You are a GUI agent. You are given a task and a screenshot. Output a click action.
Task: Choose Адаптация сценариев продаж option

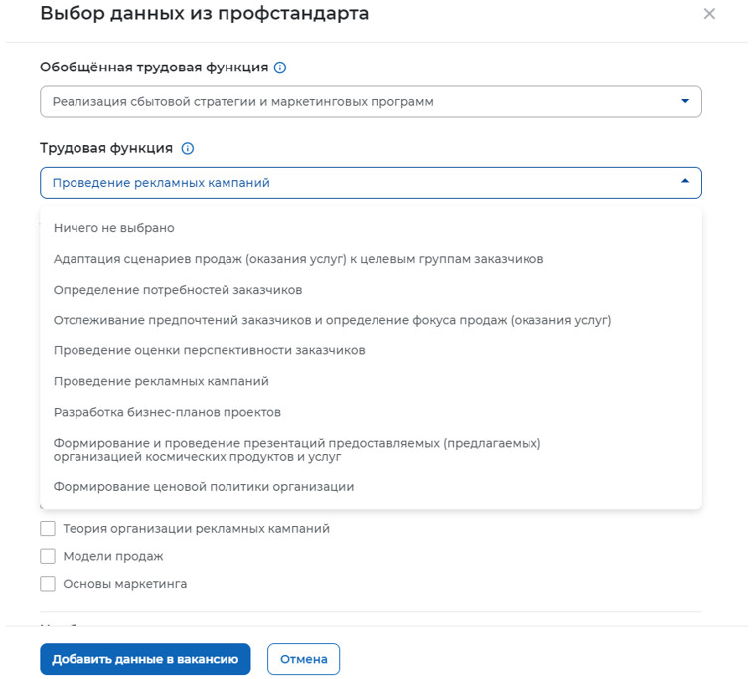[x=298, y=259]
